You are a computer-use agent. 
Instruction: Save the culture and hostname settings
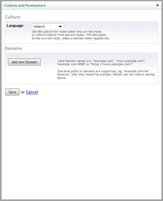pyautogui.click(x=12, y=92)
